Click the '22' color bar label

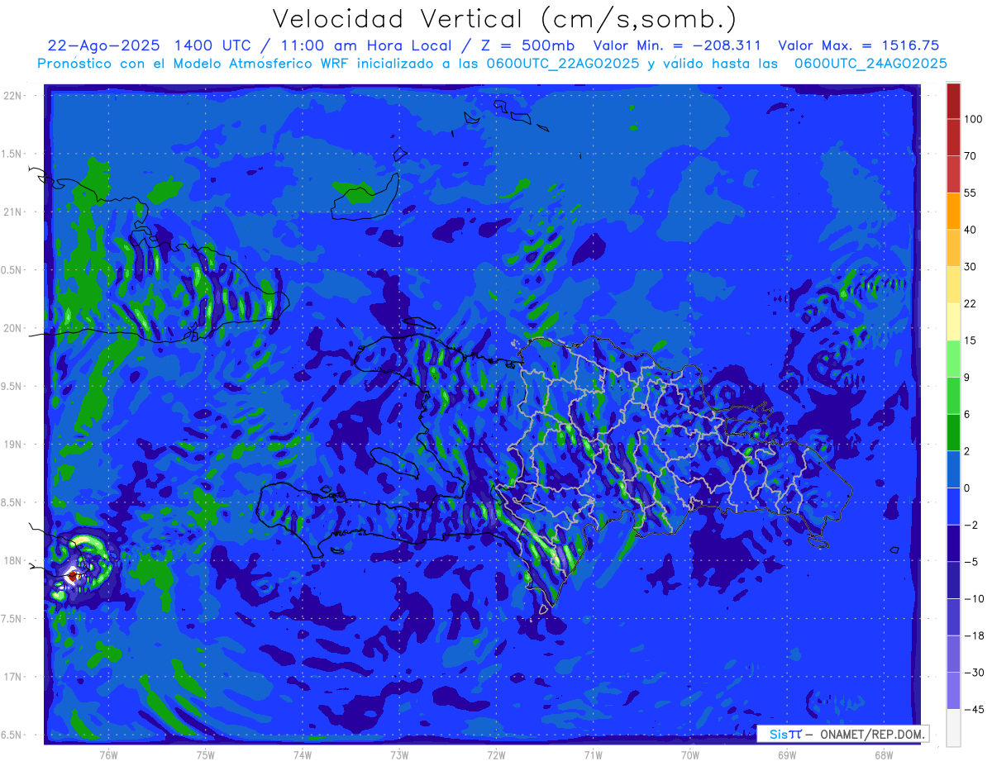pos(971,303)
